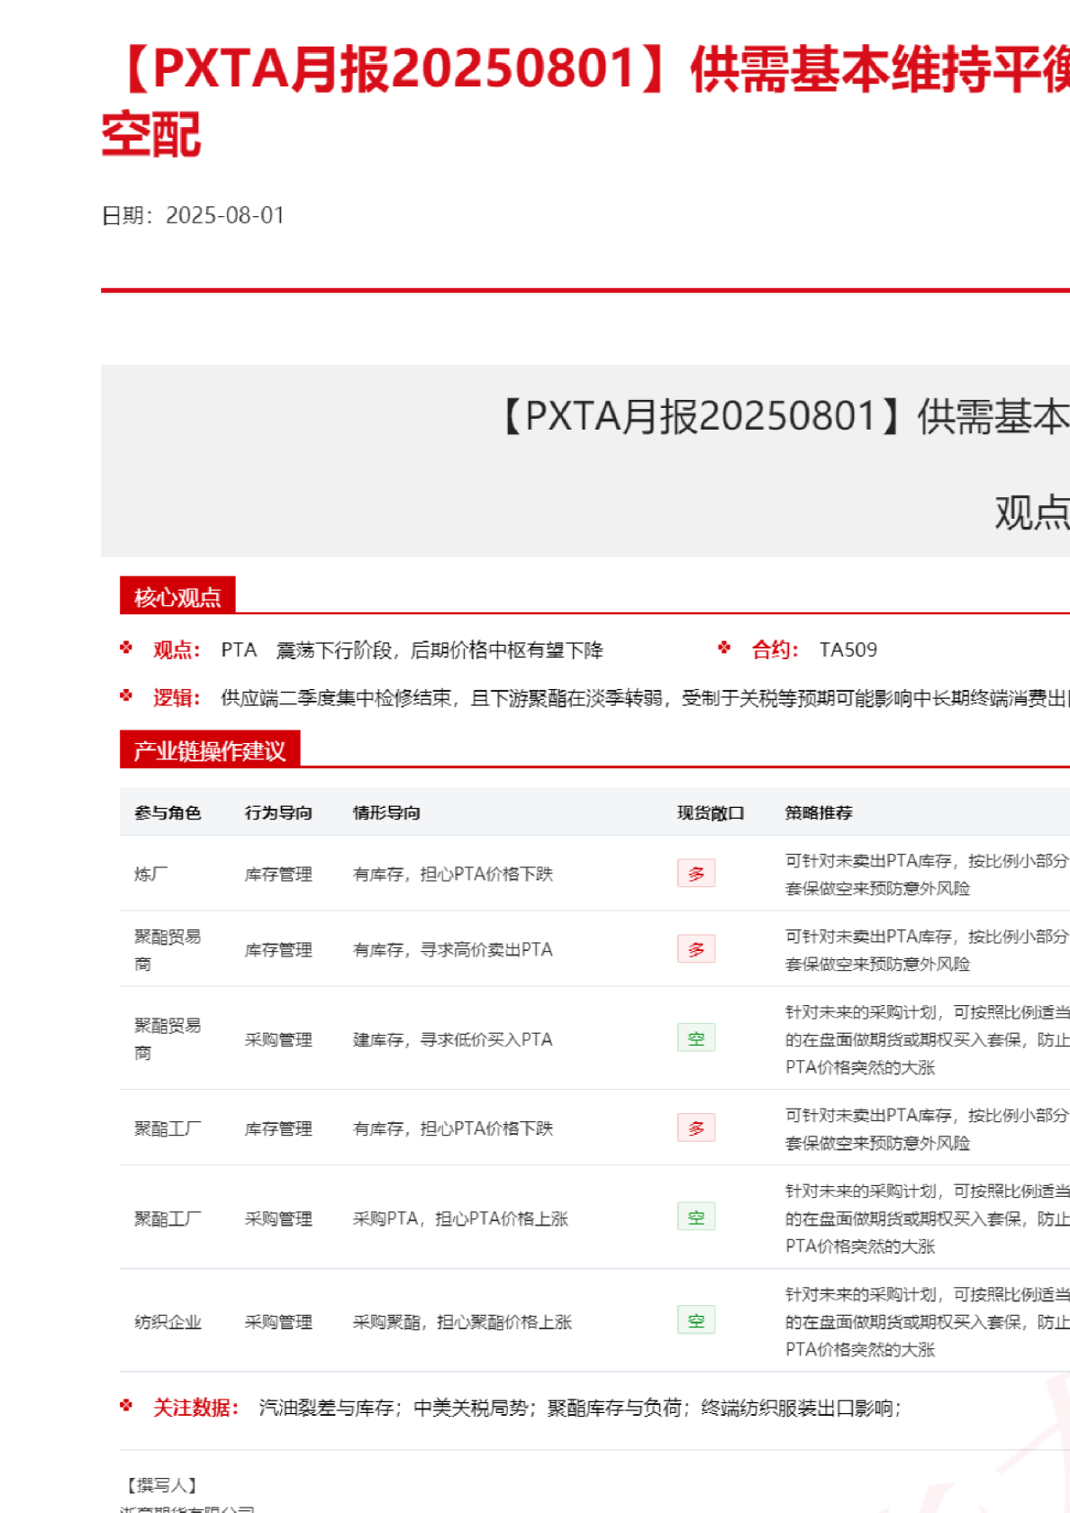Select the 产业链操作建议 section tab
This screenshot has width=1070, height=1513.
pyautogui.click(x=209, y=750)
